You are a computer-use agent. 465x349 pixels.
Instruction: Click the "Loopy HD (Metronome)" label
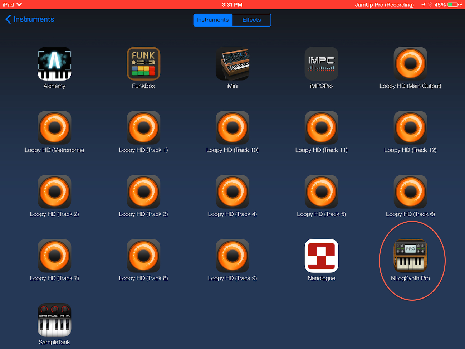54,150
